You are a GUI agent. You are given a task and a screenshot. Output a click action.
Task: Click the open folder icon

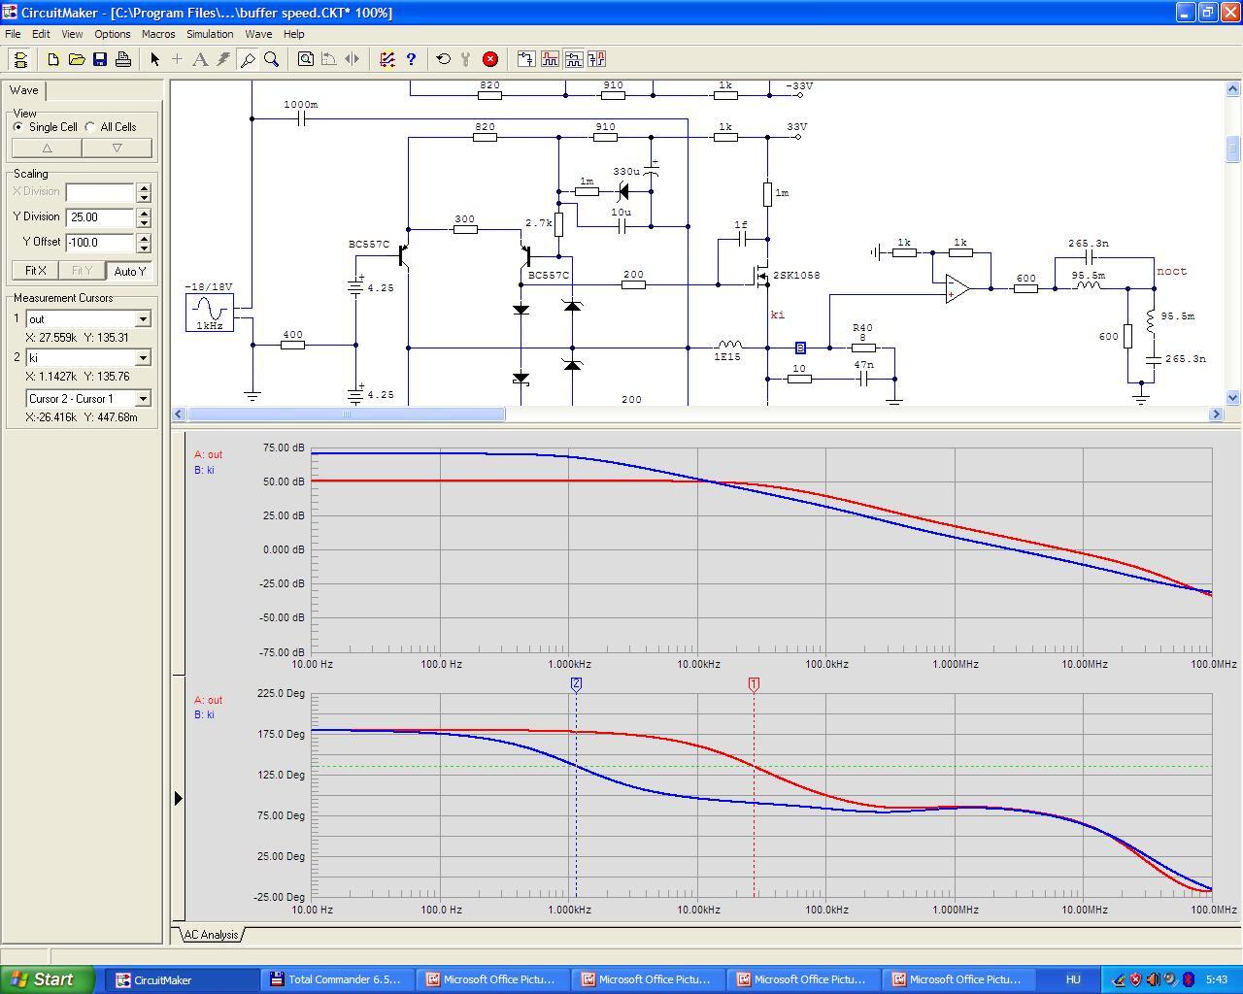click(x=77, y=59)
